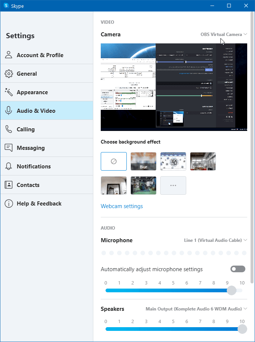Go to Calling settings
This screenshot has width=255, height=342.
click(x=47, y=129)
